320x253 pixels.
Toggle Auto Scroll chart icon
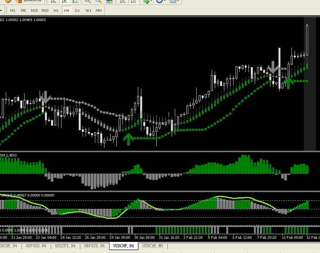(x=123, y=1)
